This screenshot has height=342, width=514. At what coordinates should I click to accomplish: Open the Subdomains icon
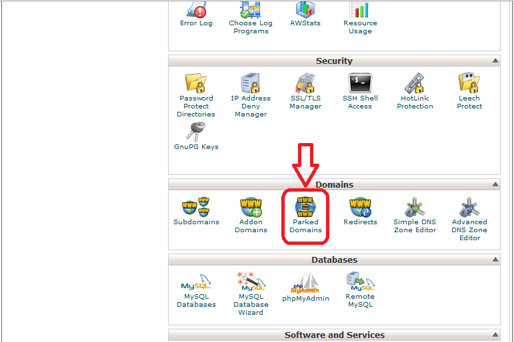[196, 208]
